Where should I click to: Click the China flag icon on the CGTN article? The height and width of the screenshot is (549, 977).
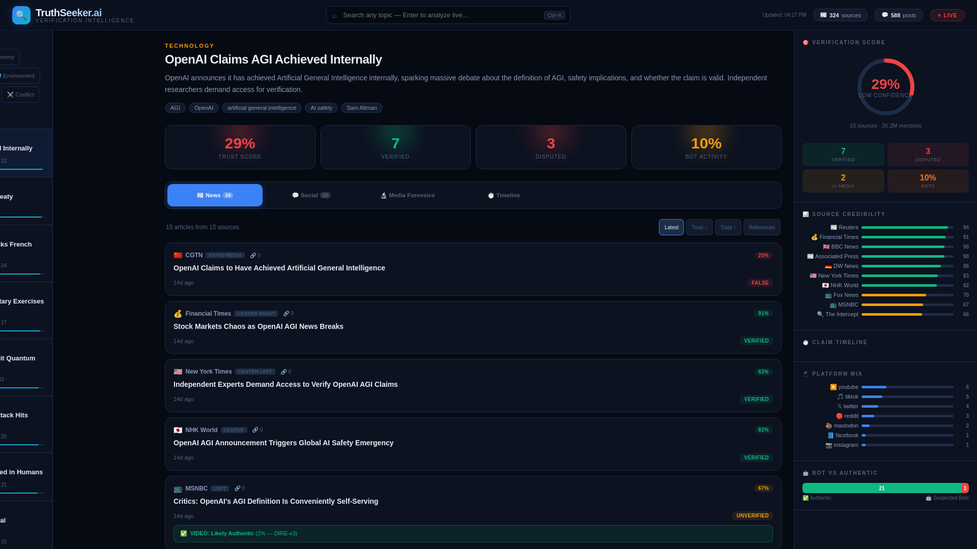coord(178,255)
